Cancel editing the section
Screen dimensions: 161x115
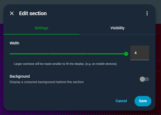pyautogui.click(x=121, y=101)
